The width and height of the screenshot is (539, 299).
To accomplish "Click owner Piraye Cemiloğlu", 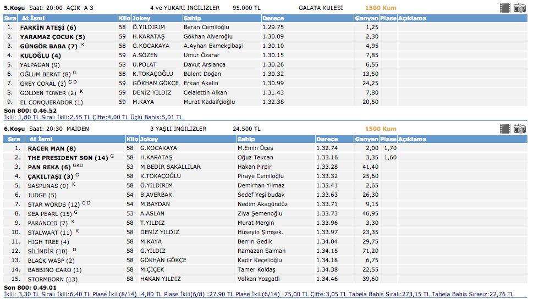I will 261,176.
